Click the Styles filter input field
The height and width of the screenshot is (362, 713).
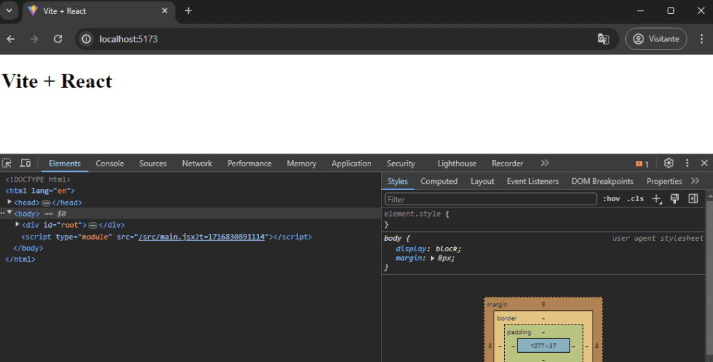pos(491,199)
